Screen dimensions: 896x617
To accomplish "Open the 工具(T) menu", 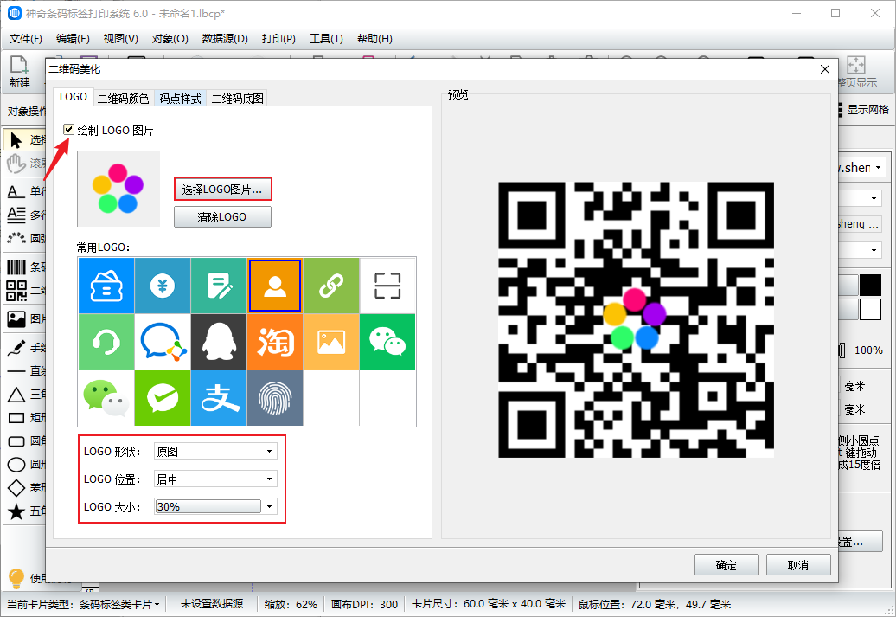I will [x=326, y=38].
